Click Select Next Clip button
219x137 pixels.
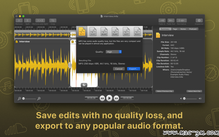click(x=194, y=91)
